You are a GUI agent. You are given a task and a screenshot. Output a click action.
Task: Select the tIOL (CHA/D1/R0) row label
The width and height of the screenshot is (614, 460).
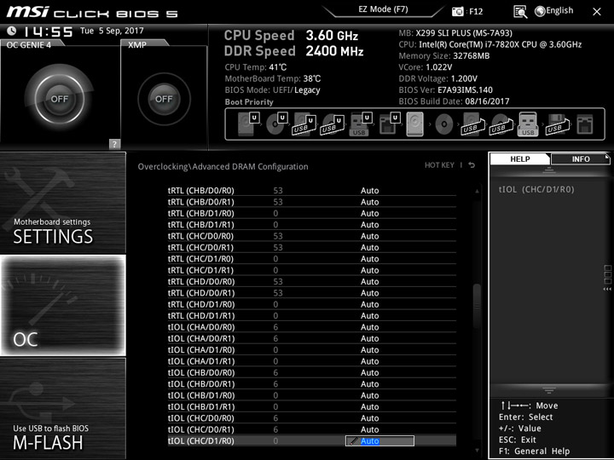[x=201, y=350]
